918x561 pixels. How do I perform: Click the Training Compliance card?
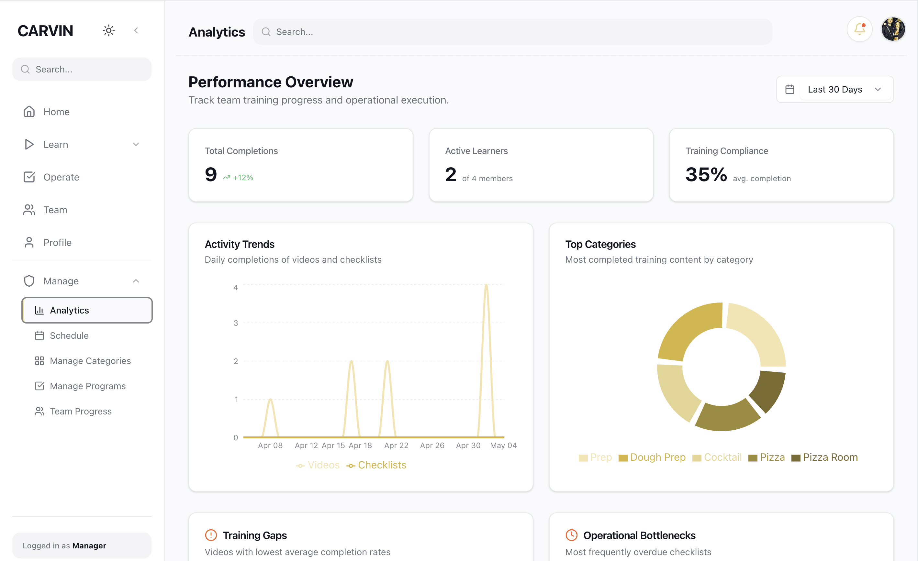(781, 165)
